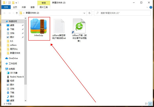Viewport: 154px width, 107px height.
Task: Click the 管理 contextual tab
Action: pyautogui.click(x=44, y=3)
